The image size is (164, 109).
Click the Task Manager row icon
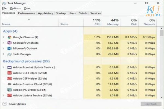(9, 54)
